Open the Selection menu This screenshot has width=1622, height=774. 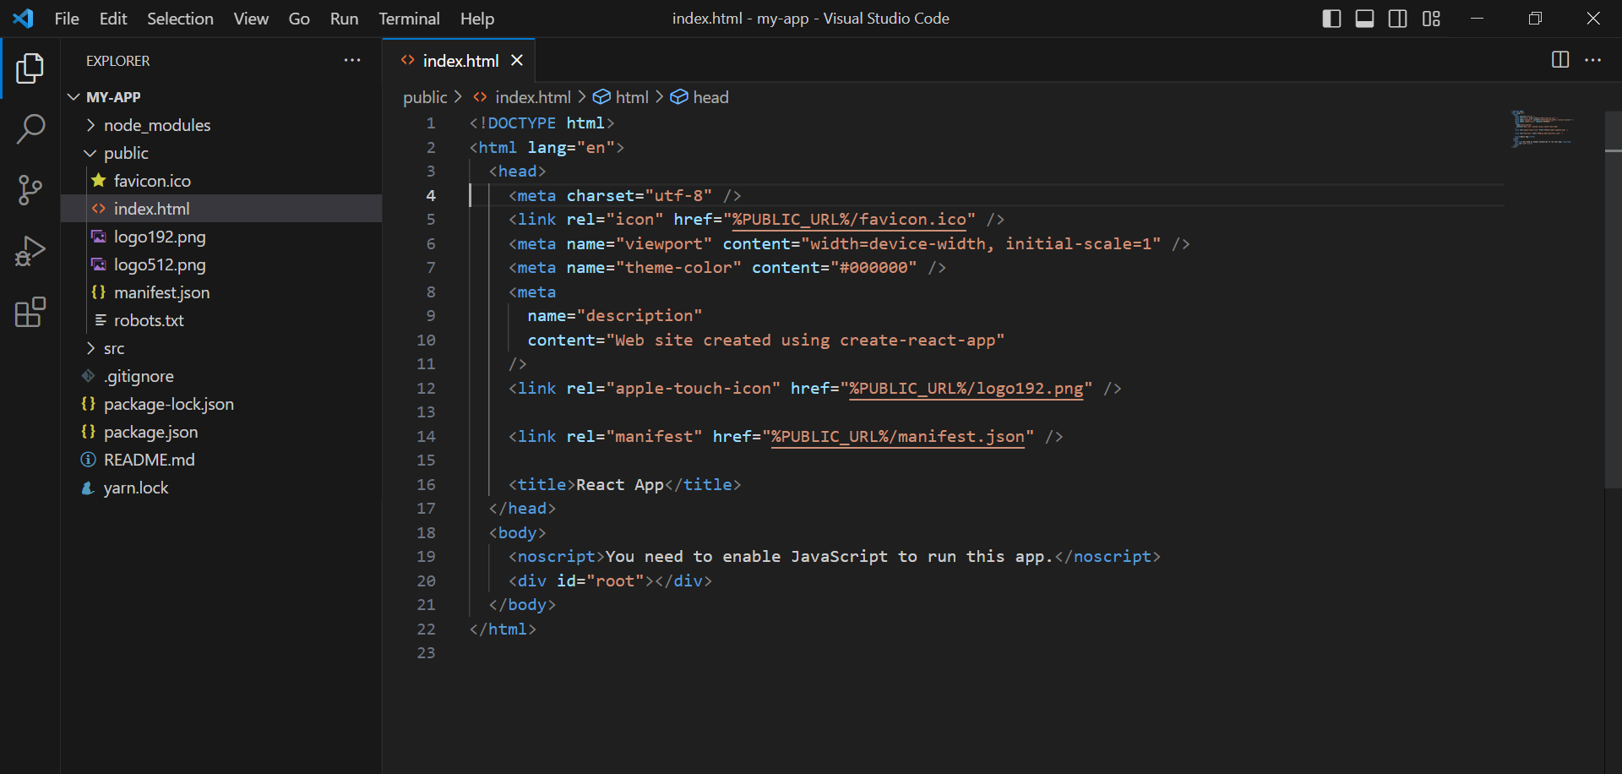180,19
